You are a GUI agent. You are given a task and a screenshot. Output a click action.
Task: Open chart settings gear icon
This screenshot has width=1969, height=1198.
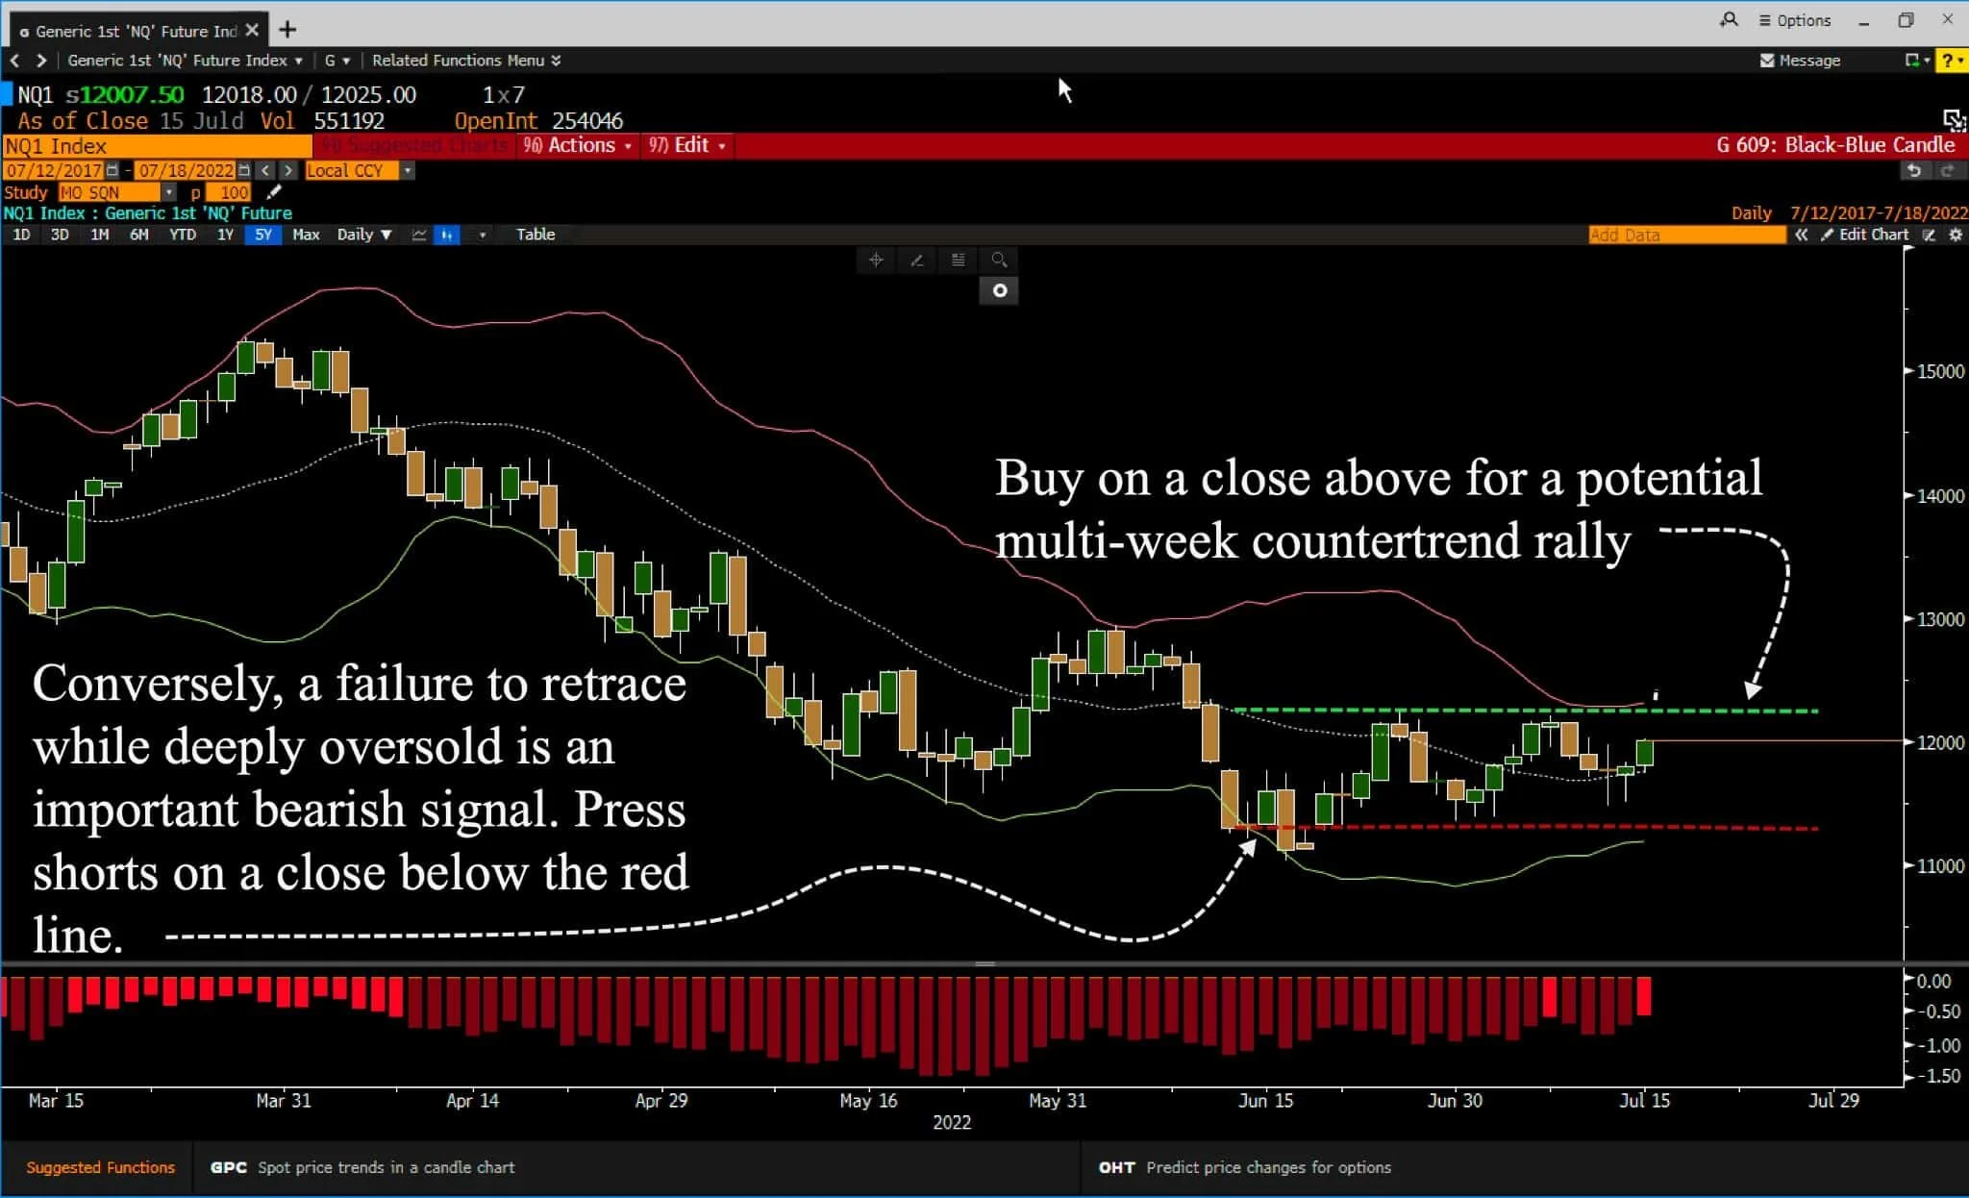pos(1956,235)
